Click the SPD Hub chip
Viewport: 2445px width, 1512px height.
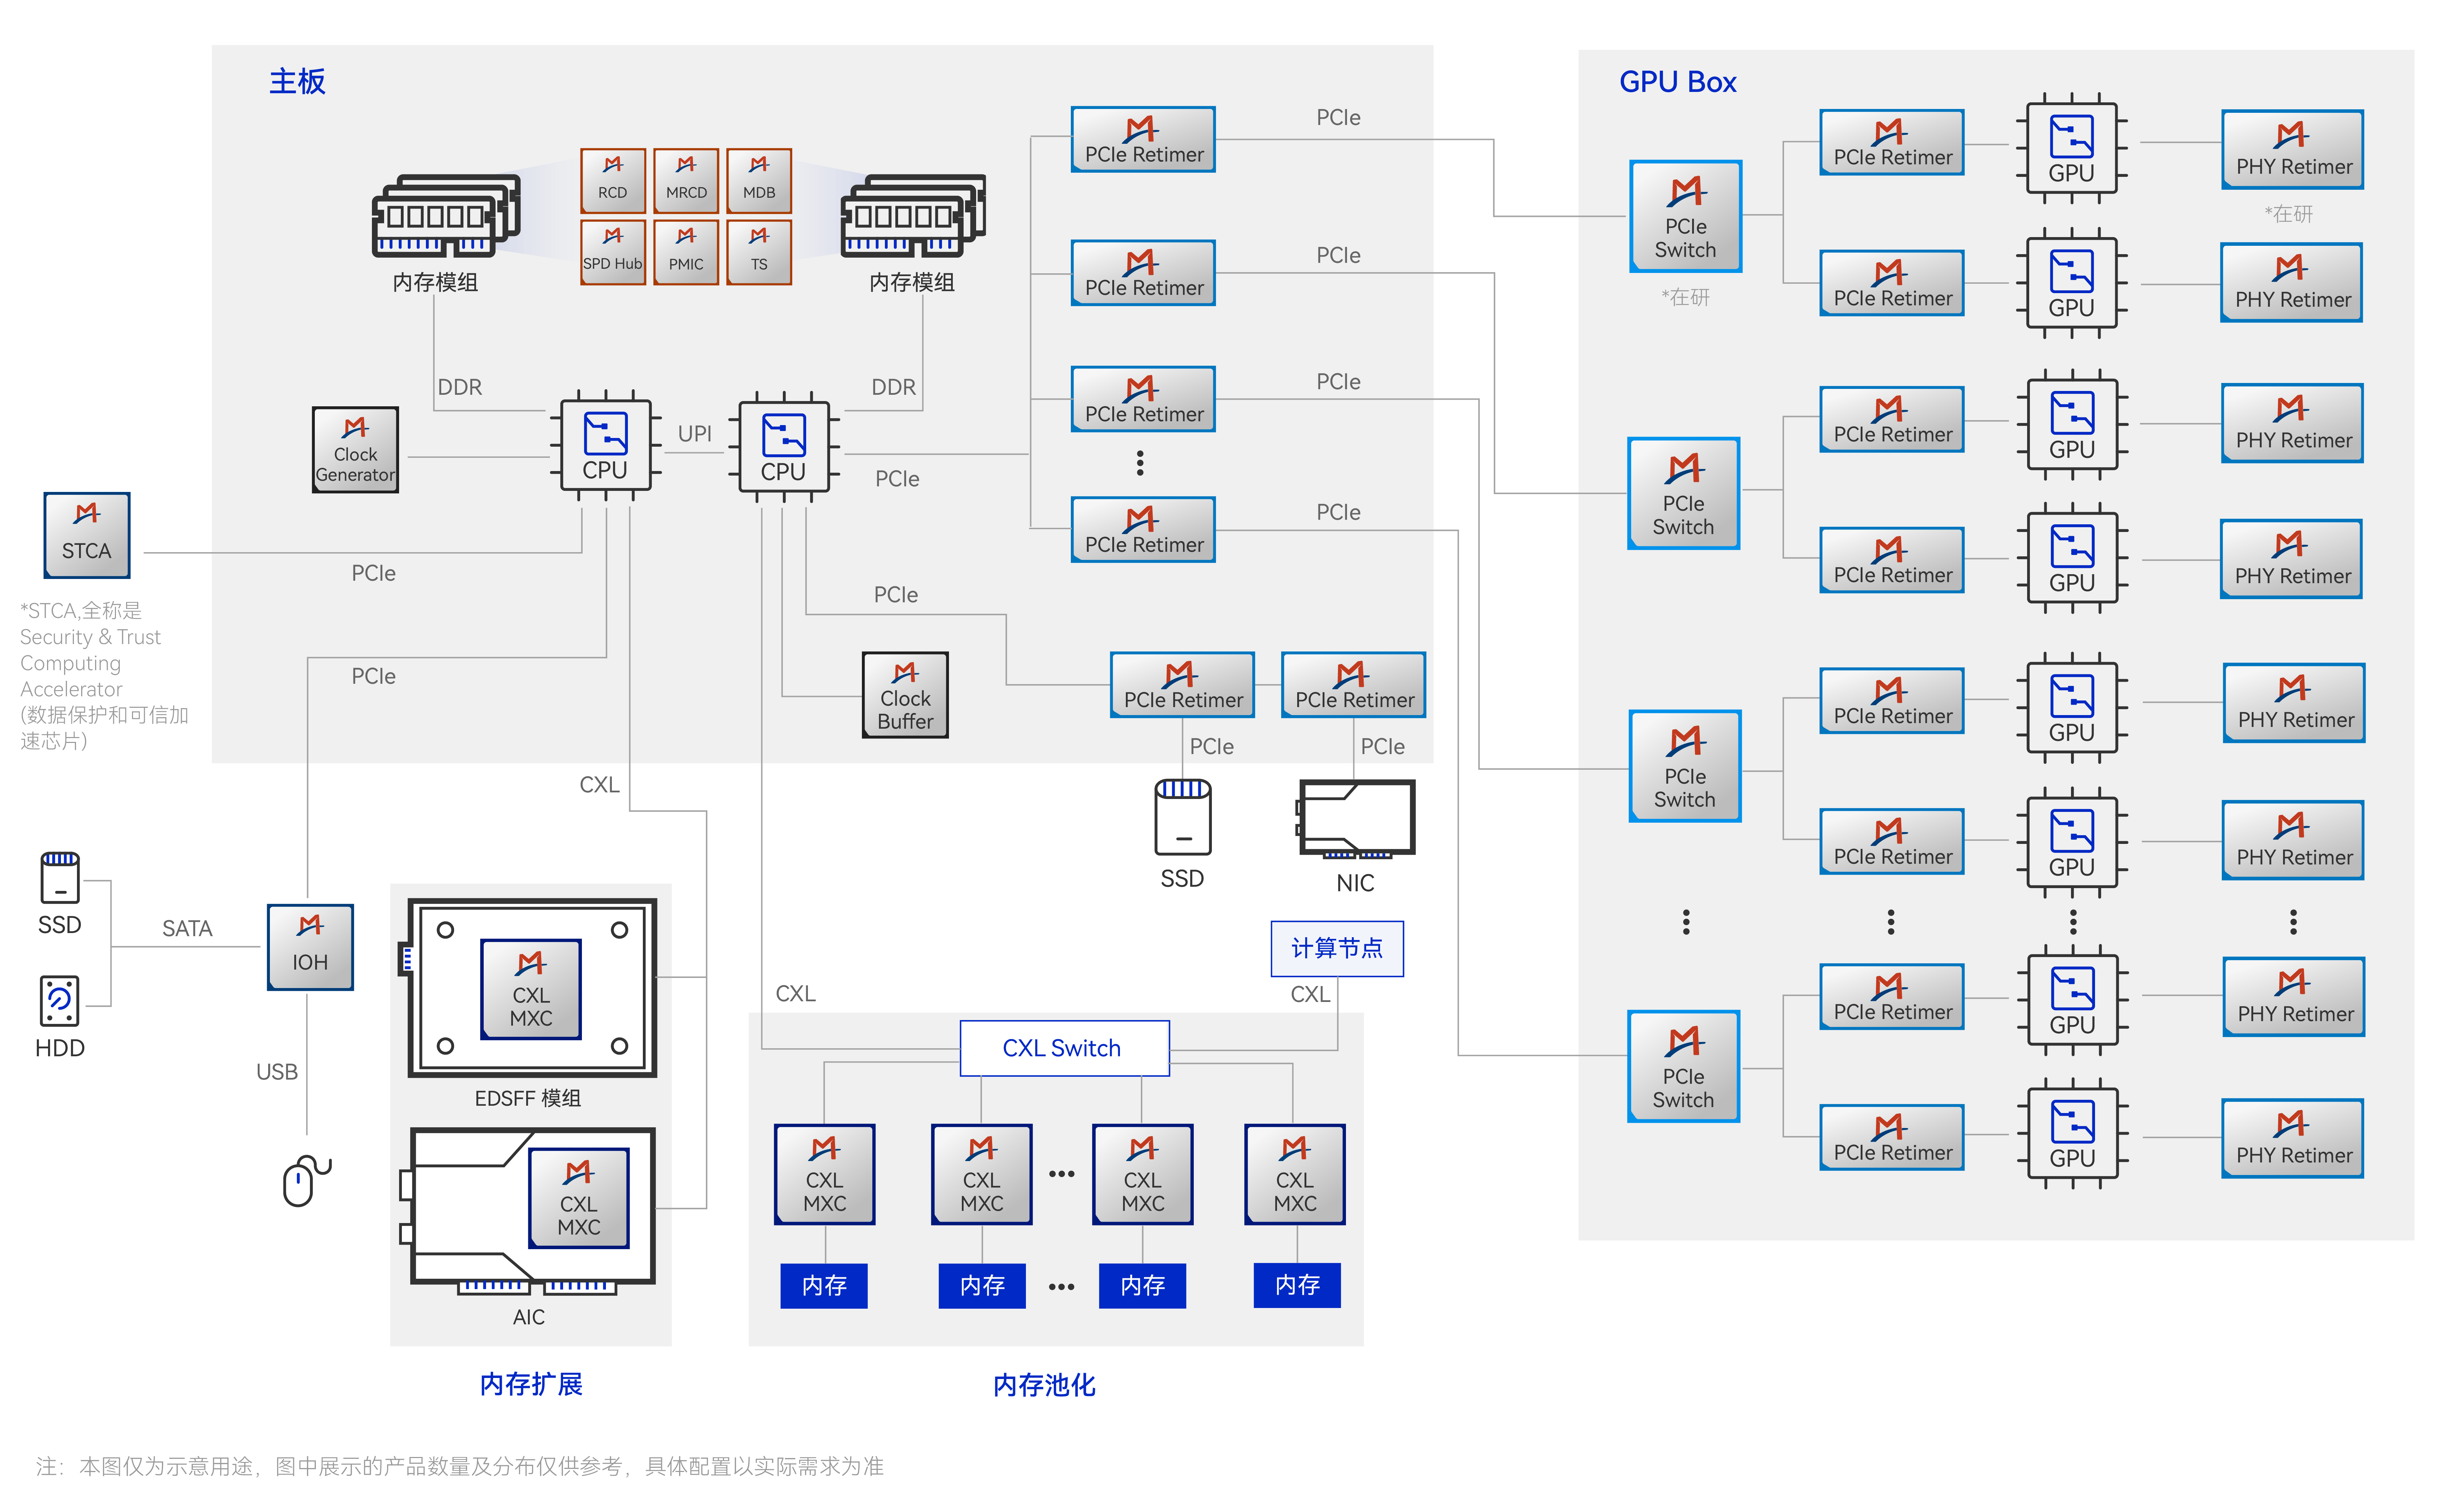[613, 252]
